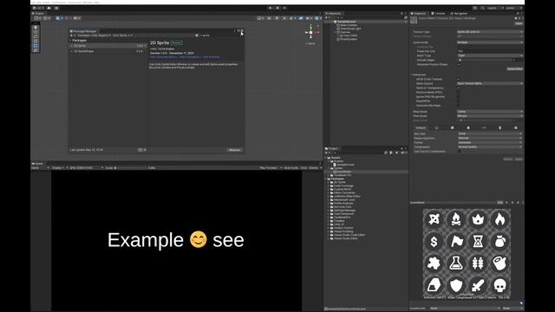Open the cloud services icon in toolbar

pos(49,8)
